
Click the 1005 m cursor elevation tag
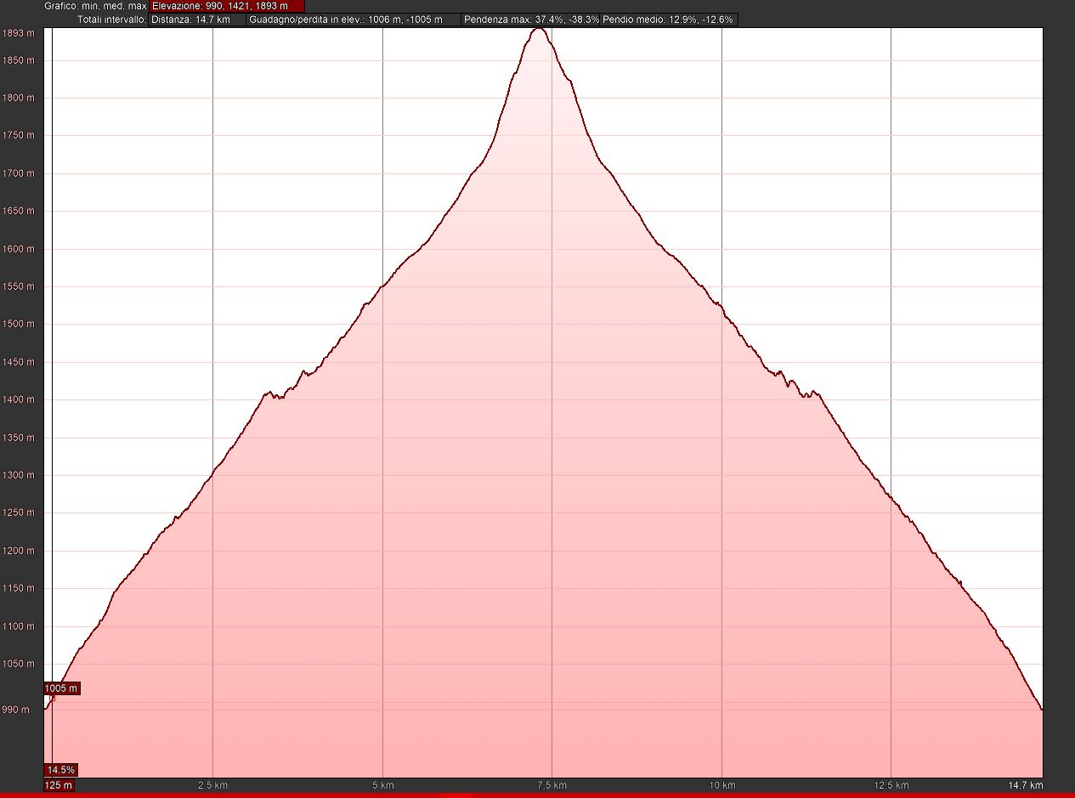click(61, 688)
